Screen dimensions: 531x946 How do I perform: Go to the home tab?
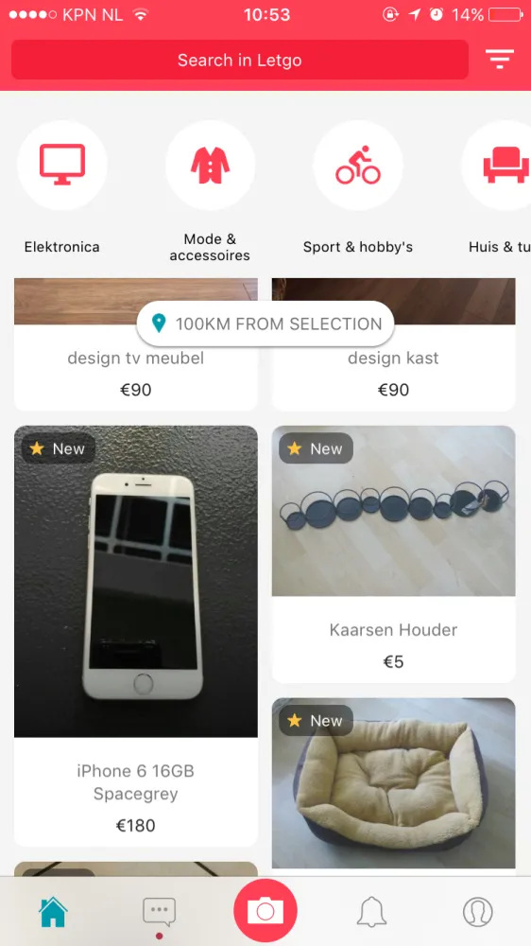53,912
